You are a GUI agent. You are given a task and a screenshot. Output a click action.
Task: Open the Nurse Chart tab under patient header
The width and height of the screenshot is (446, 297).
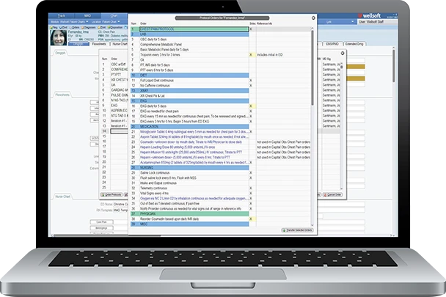[x=120, y=44]
